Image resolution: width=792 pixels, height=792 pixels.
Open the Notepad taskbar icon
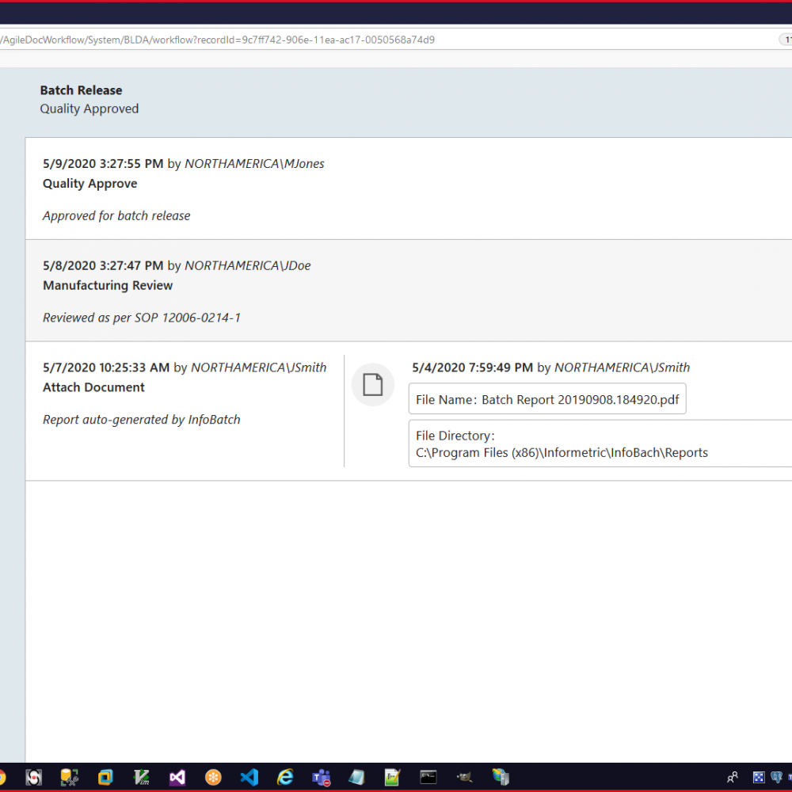[x=356, y=777]
